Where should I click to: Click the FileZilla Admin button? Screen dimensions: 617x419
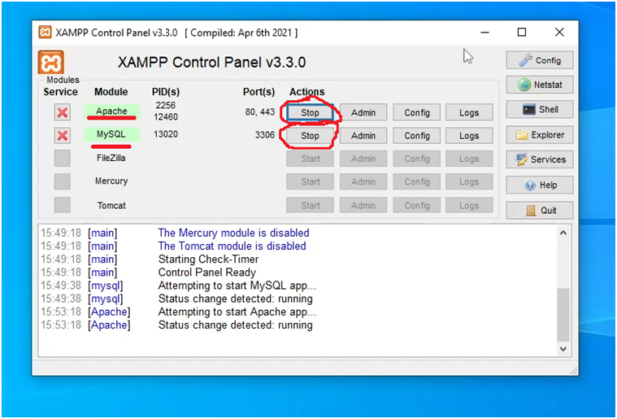[363, 159]
